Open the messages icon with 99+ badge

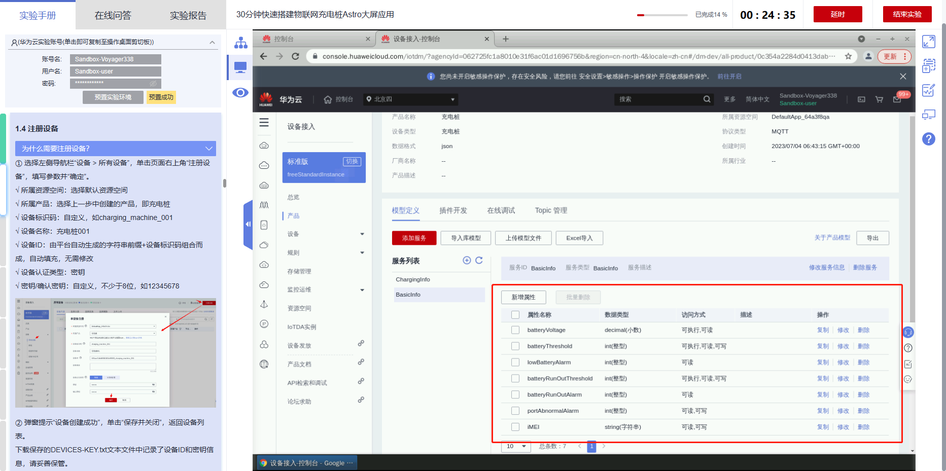[897, 99]
